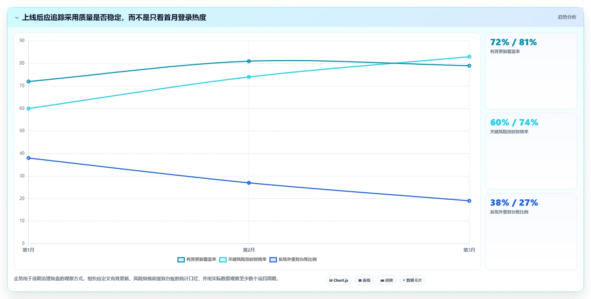Screen dimensions: 591x299
Task: Click the 数据卡片 tag chip
Action: point(413,280)
